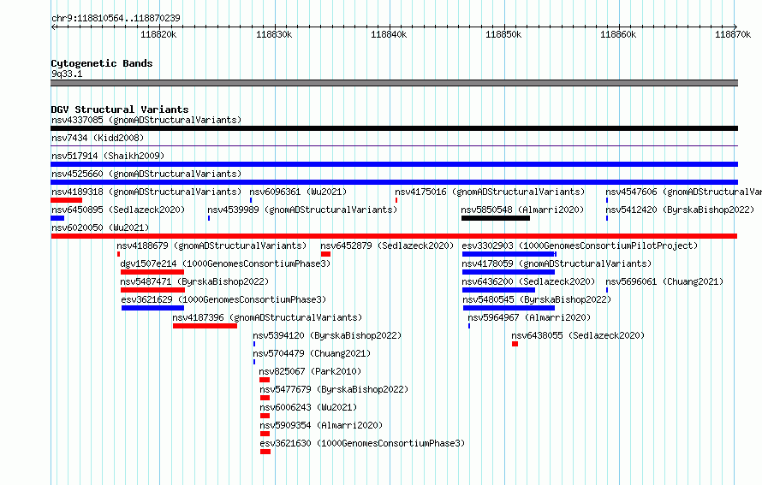Click nsv517914 (Shaikh2009) label
Viewport: 762px width, 485px height.
pyautogui.click(x=108, y=156)
